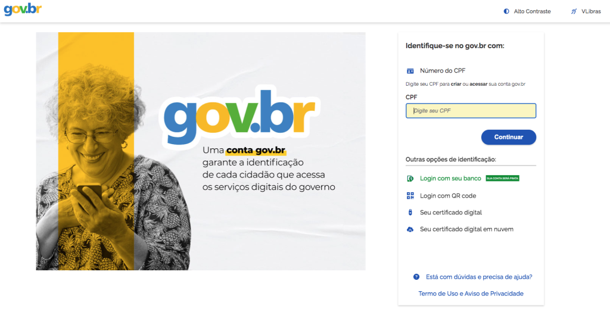Click the digital certificate USB icon
Viewport: 610px width, 309px height.
coord(410,213)
